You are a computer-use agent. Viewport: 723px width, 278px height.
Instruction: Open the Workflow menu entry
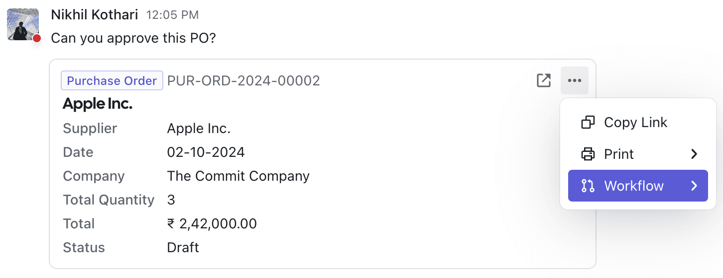[634, 186]
